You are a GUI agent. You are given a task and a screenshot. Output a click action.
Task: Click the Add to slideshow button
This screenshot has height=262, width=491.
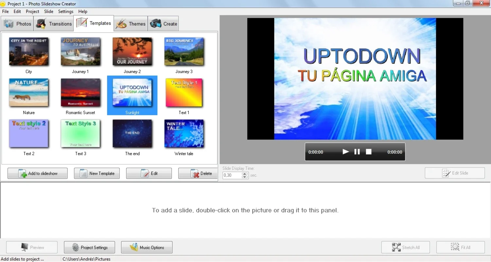pos(38,173)
